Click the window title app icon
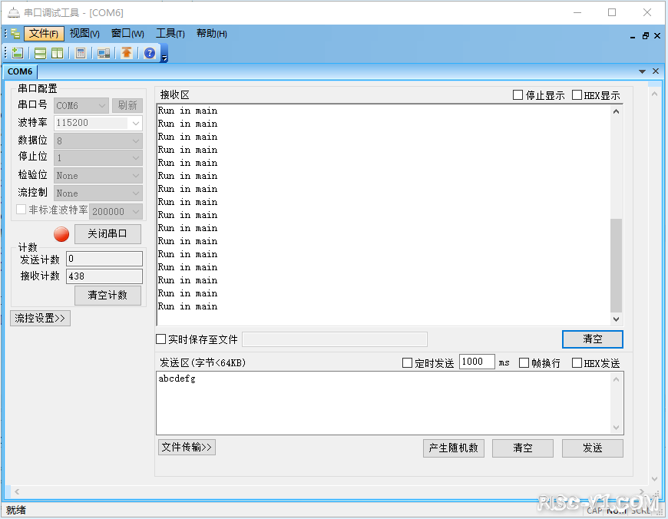The height and width of the screenshot is (519, 668). (14, 13)
